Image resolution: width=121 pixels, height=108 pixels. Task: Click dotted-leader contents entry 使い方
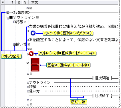pyautogui.click(x=34, y=91)
